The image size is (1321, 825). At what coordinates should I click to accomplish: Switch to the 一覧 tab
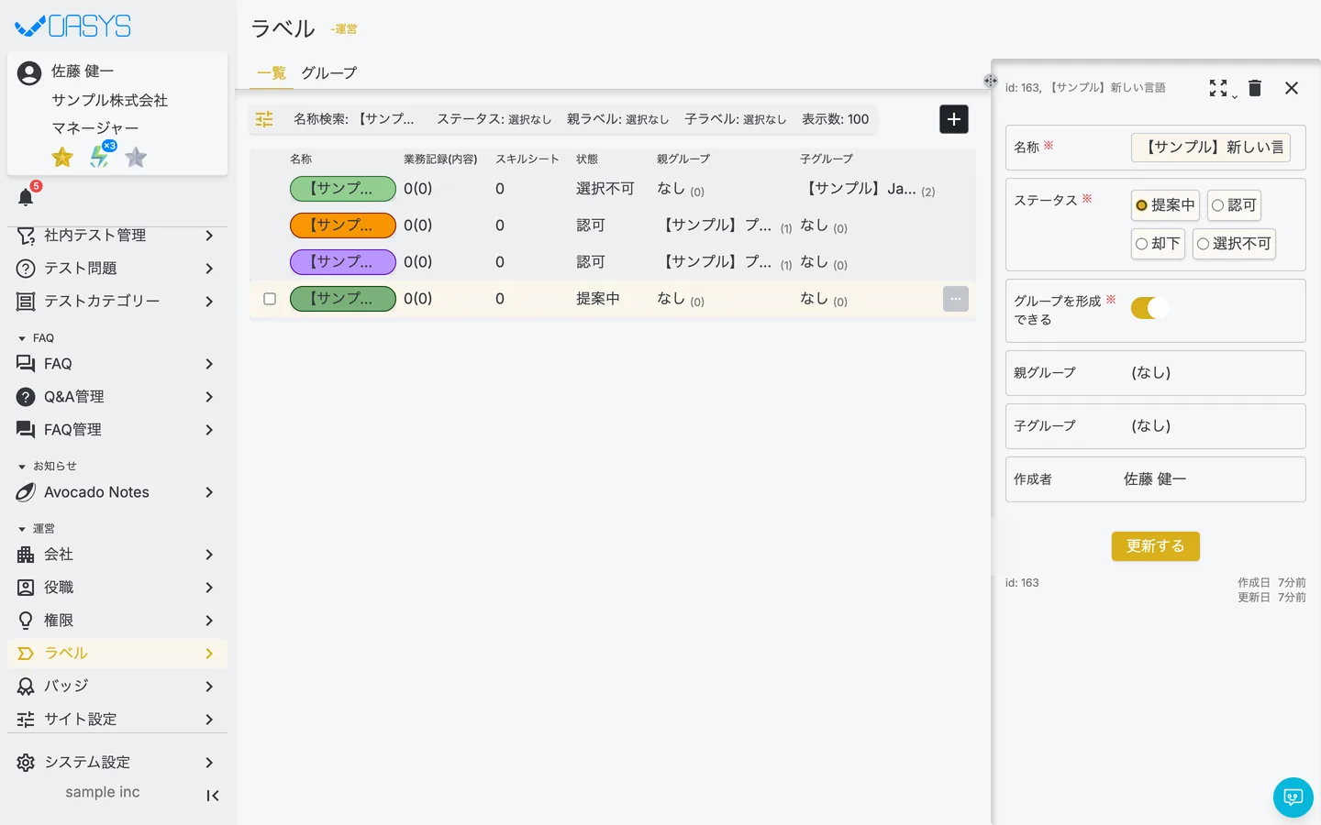click(x=272, y=73)
